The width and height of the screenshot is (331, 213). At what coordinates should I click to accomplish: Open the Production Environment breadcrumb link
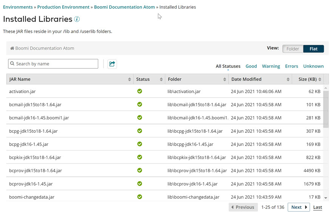[63, 7]
